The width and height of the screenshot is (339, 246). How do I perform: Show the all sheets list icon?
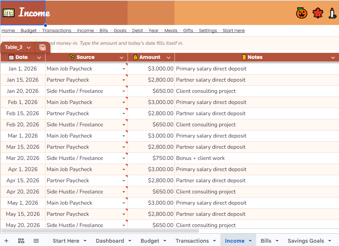36,241
